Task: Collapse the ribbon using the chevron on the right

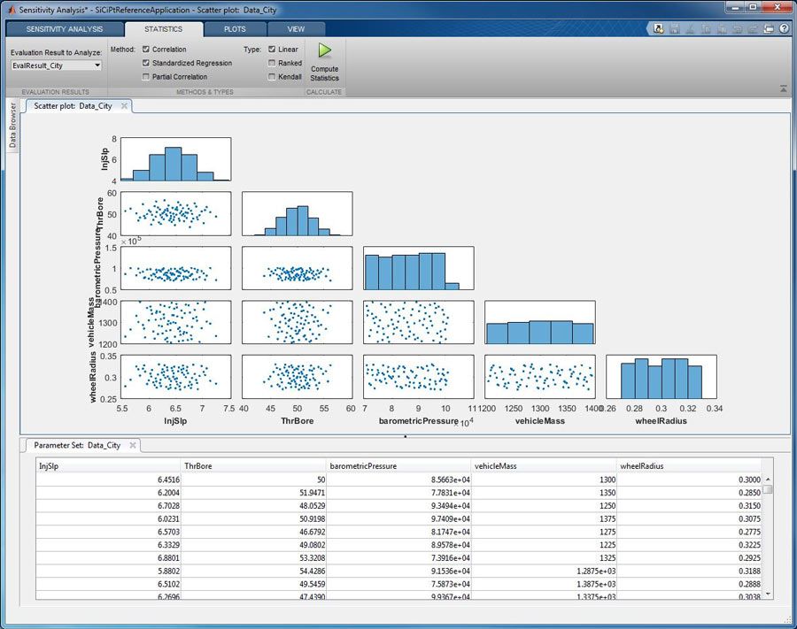Action: point(783,88)
